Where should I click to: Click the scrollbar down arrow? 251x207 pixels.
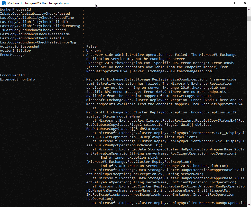(x=249, y=205)
